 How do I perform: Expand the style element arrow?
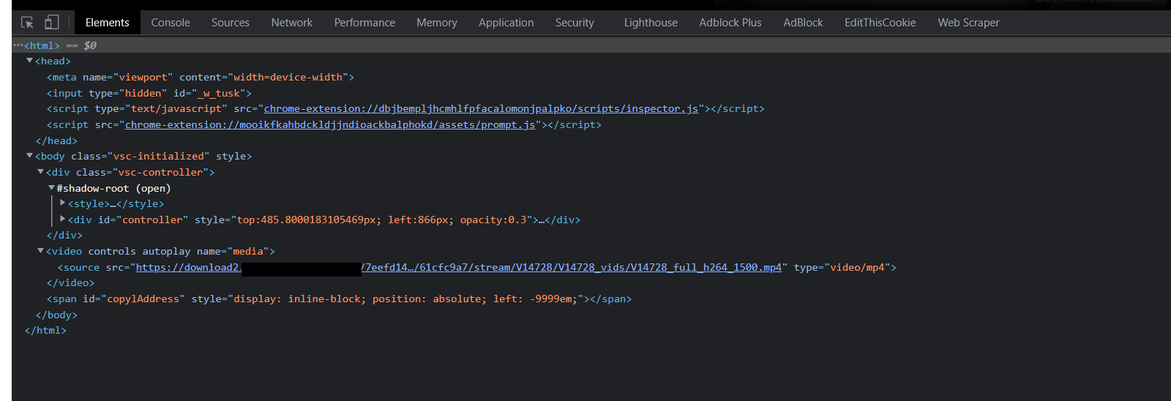(62, 203)
